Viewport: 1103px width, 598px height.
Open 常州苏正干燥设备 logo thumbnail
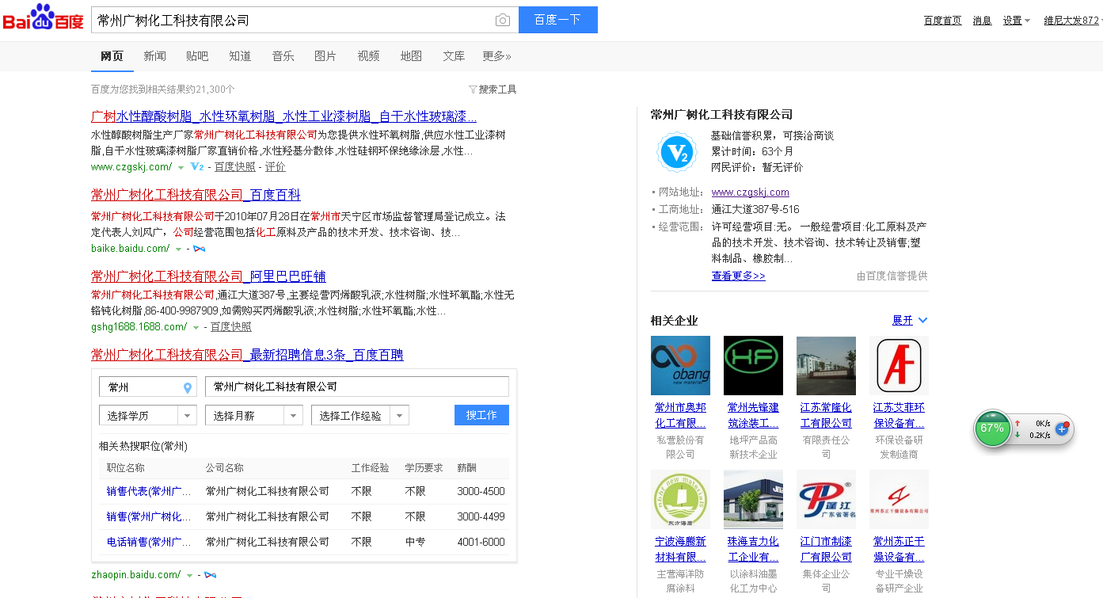pyautogui.click(x=899, y=500)
